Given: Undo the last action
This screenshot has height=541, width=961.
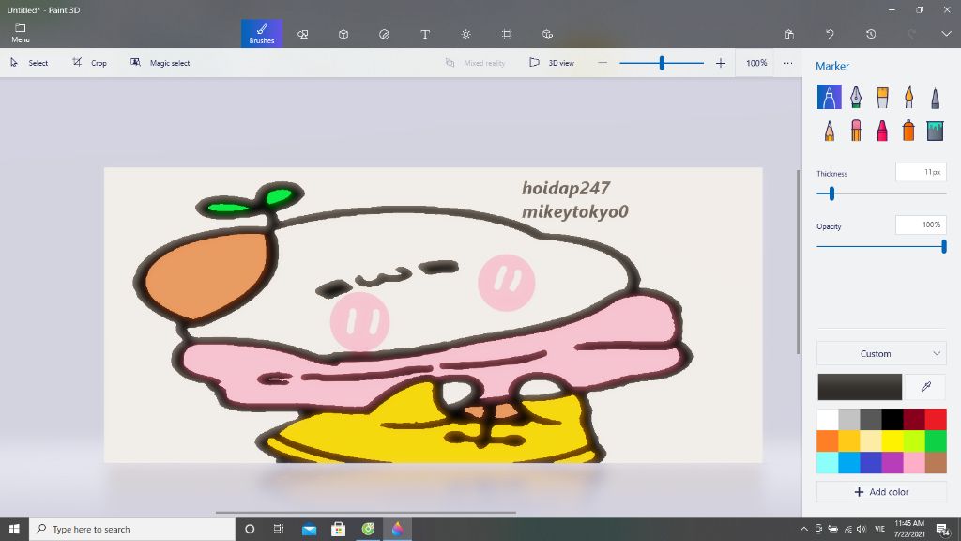Looking at the screenshot, I should (830, 35).
